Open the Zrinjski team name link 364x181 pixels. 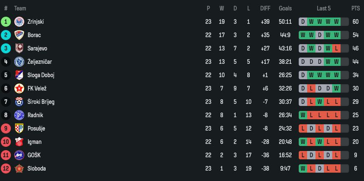coord(36,22)
